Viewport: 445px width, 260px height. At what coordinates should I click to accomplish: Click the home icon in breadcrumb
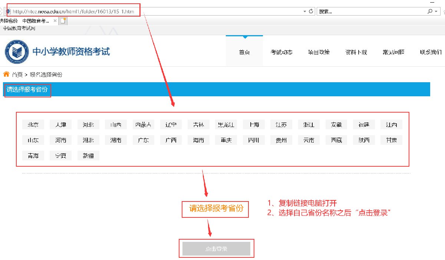[6, 74]
